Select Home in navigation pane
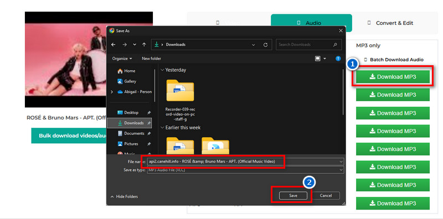 [126, 71]
